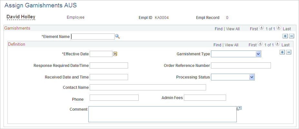299x129 pixels.
Task: Expand the Garnishment Type dropdown
Action: coord(258,54)
